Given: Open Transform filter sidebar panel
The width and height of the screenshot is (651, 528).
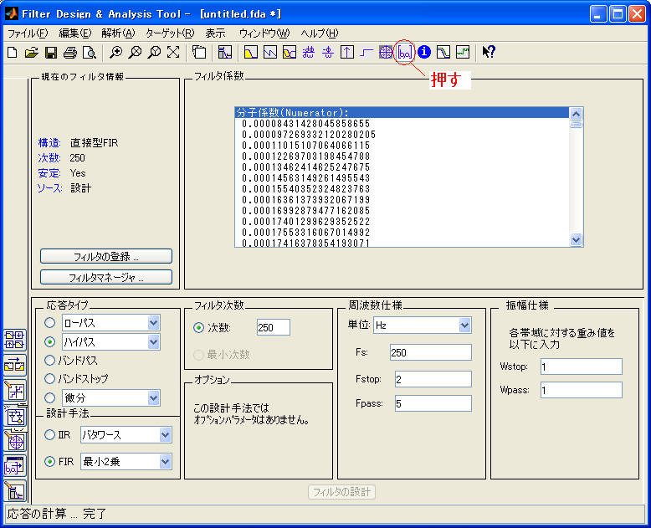Looking at the screenshot, I should point(15,366).
